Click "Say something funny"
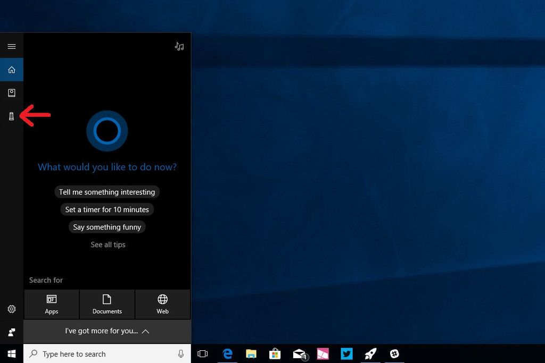 click(x=107, y=227)
